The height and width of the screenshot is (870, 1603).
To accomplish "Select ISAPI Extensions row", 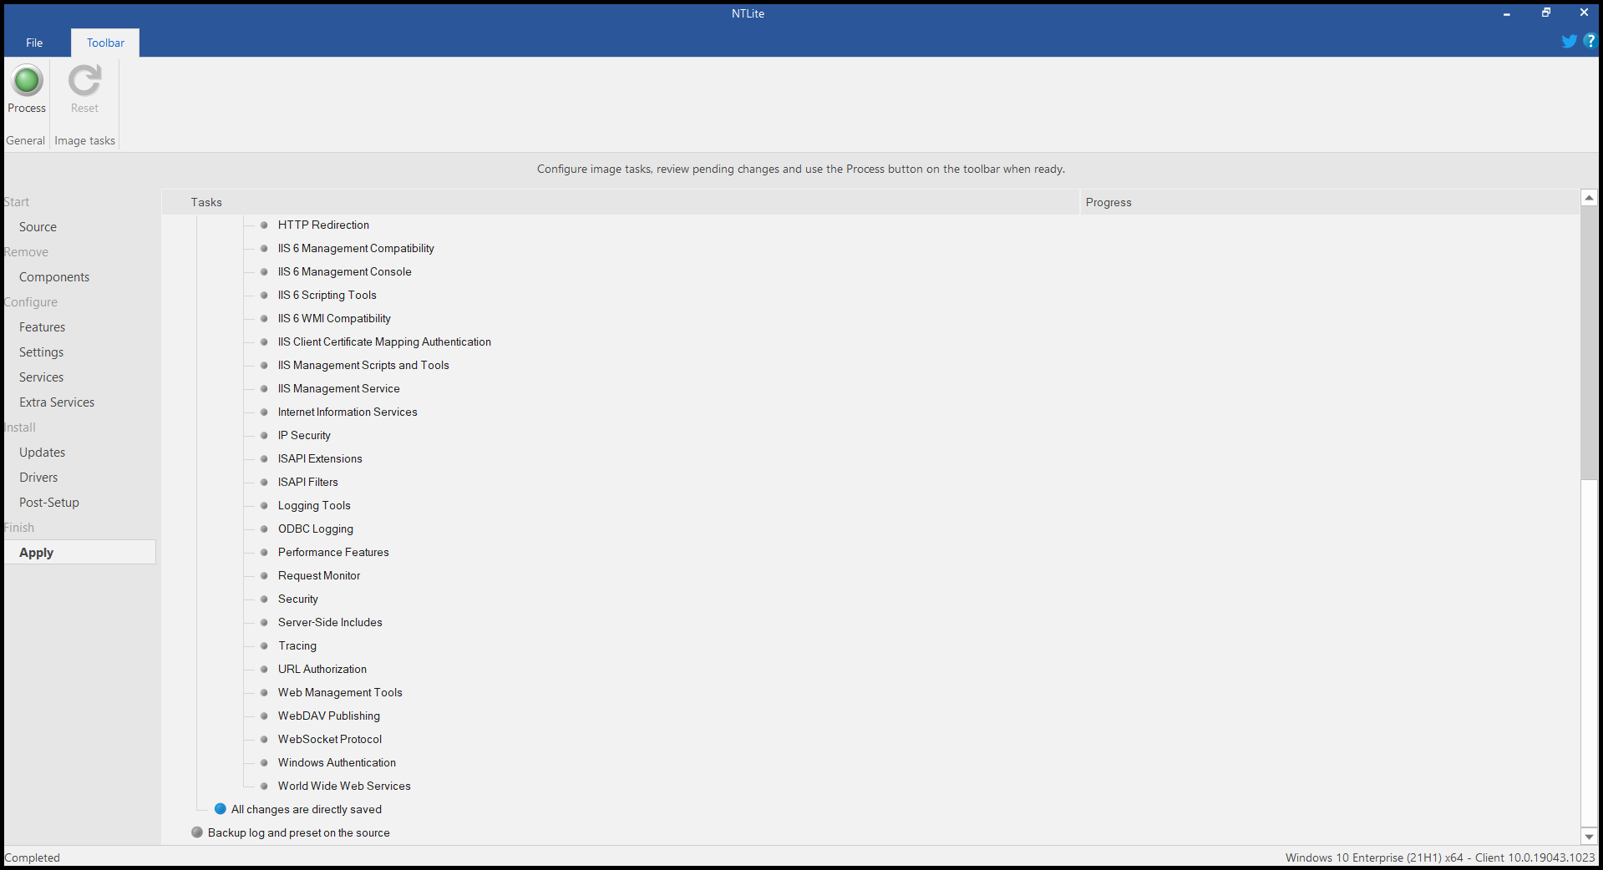I will click(x=320, y=458).
